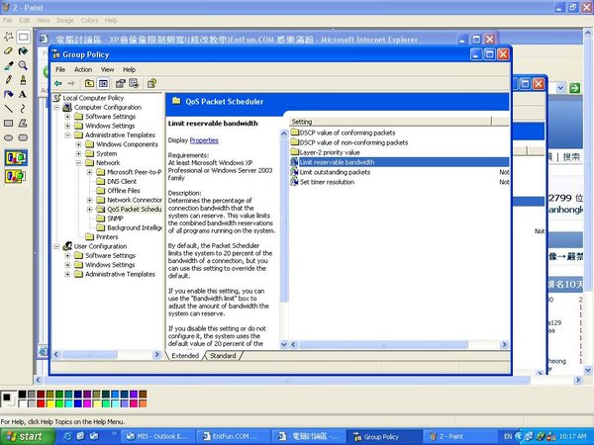
Task: Click the Properties link
Action: click(x=204, y=140)
